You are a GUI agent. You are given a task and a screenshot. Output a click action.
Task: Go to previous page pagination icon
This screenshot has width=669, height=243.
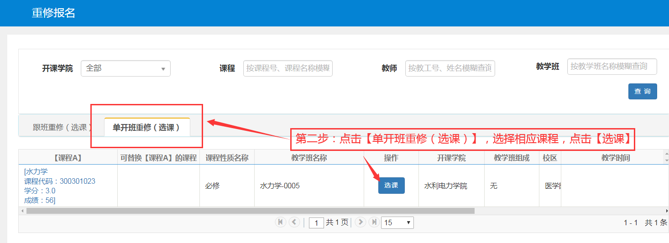294,222
